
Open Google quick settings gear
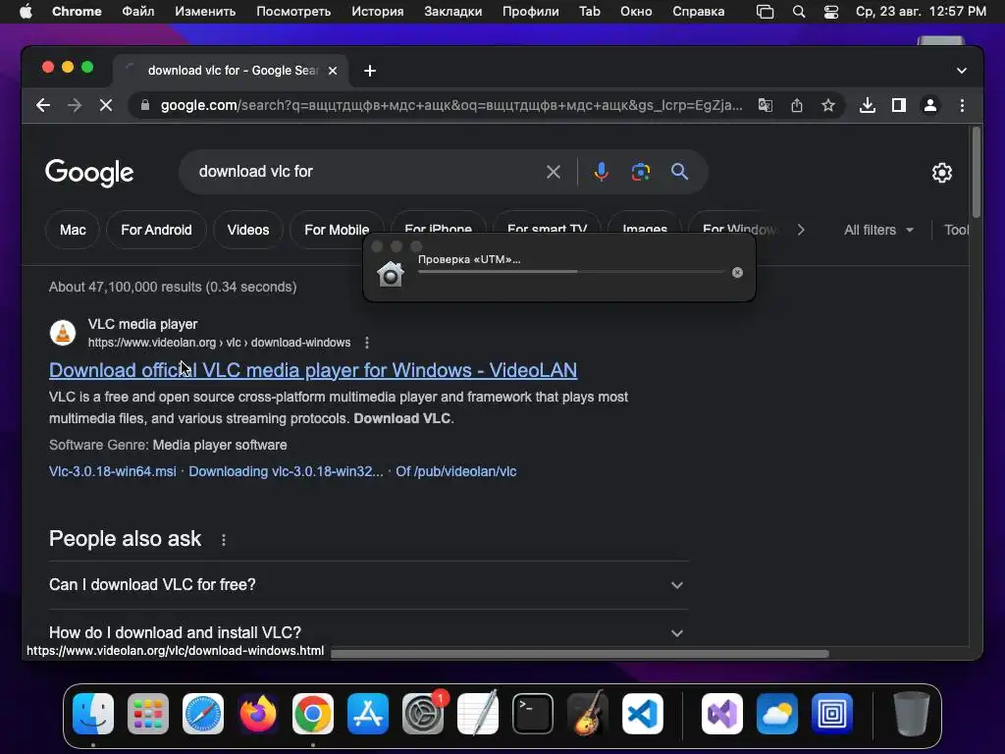(941, 173)
